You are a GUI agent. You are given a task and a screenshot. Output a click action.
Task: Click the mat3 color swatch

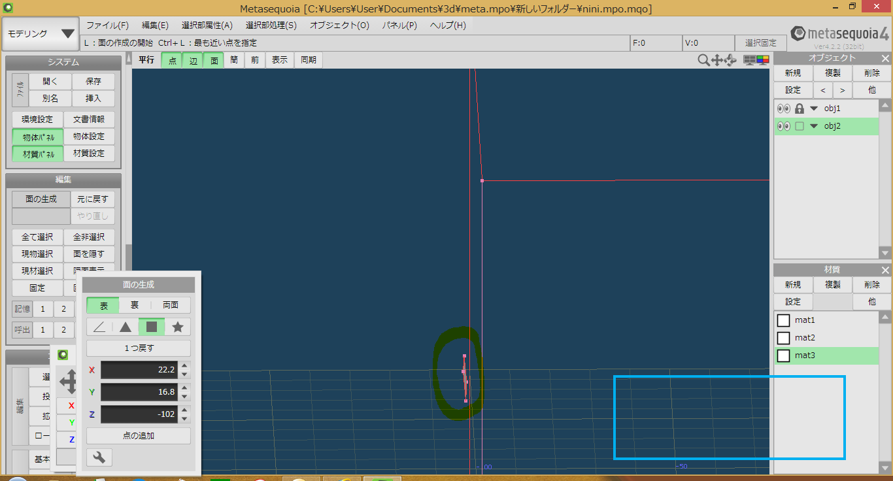pyautogui.click(x=783, y=356)
